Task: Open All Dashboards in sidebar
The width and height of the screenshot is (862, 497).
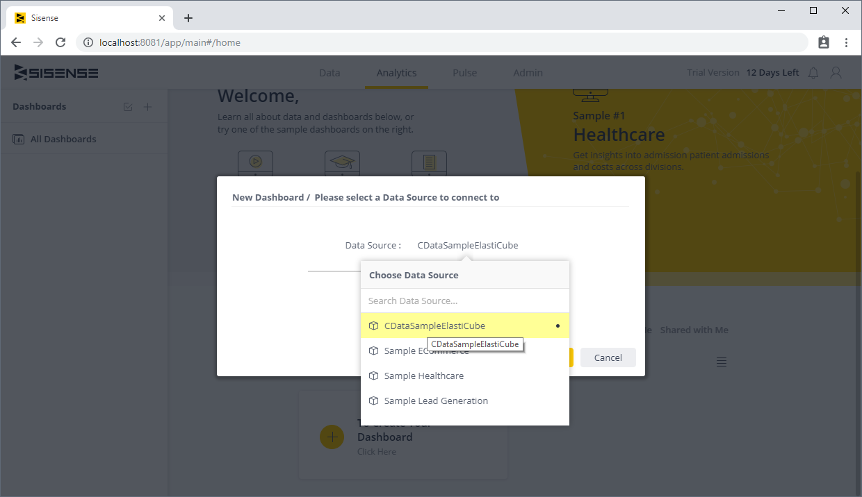Action: [x=63, y=139]
